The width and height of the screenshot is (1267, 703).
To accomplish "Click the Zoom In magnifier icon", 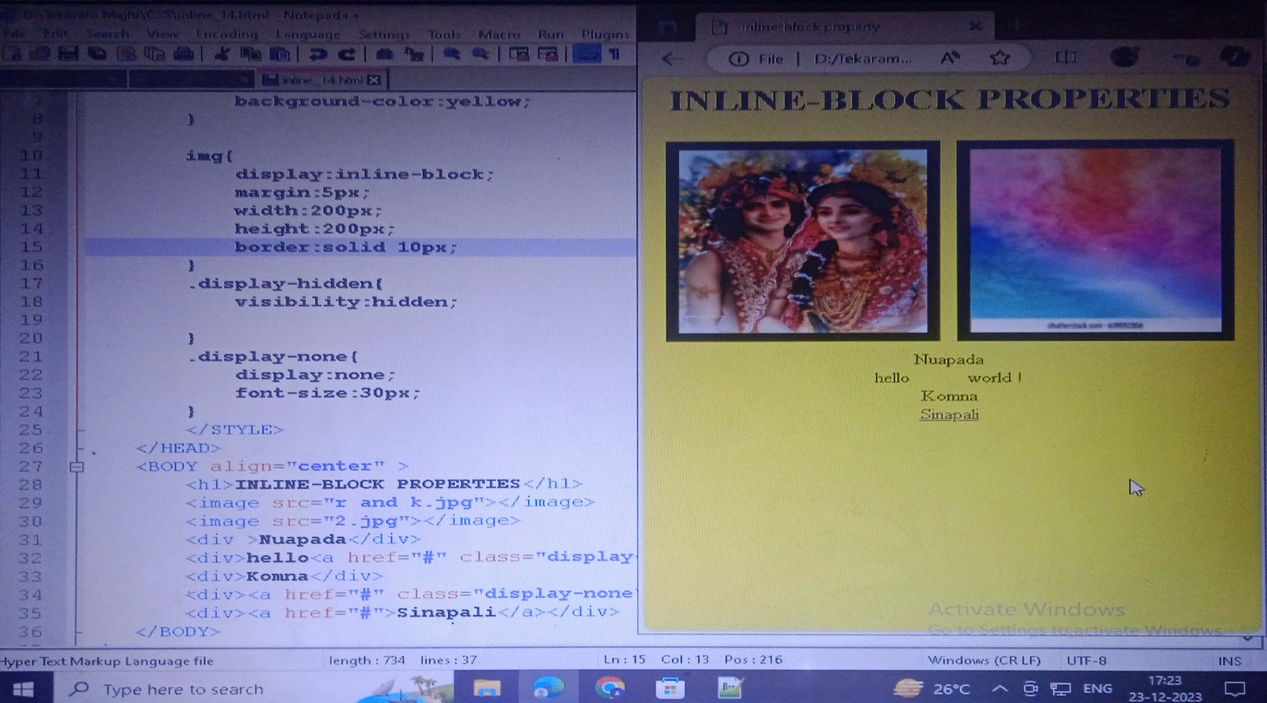I will (451, 54).
